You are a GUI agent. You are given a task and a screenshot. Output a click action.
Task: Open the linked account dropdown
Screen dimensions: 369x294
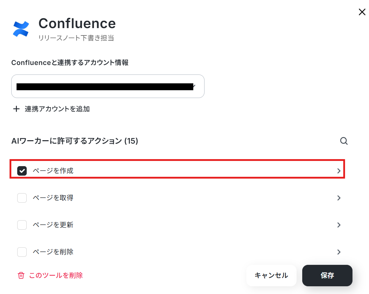(x=108, y=86)
